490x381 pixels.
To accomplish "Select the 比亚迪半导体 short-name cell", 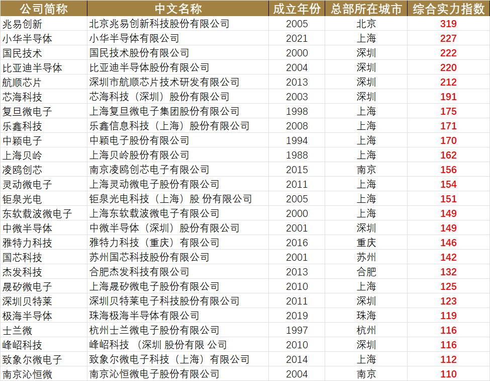I will click(x=44, y=67).
